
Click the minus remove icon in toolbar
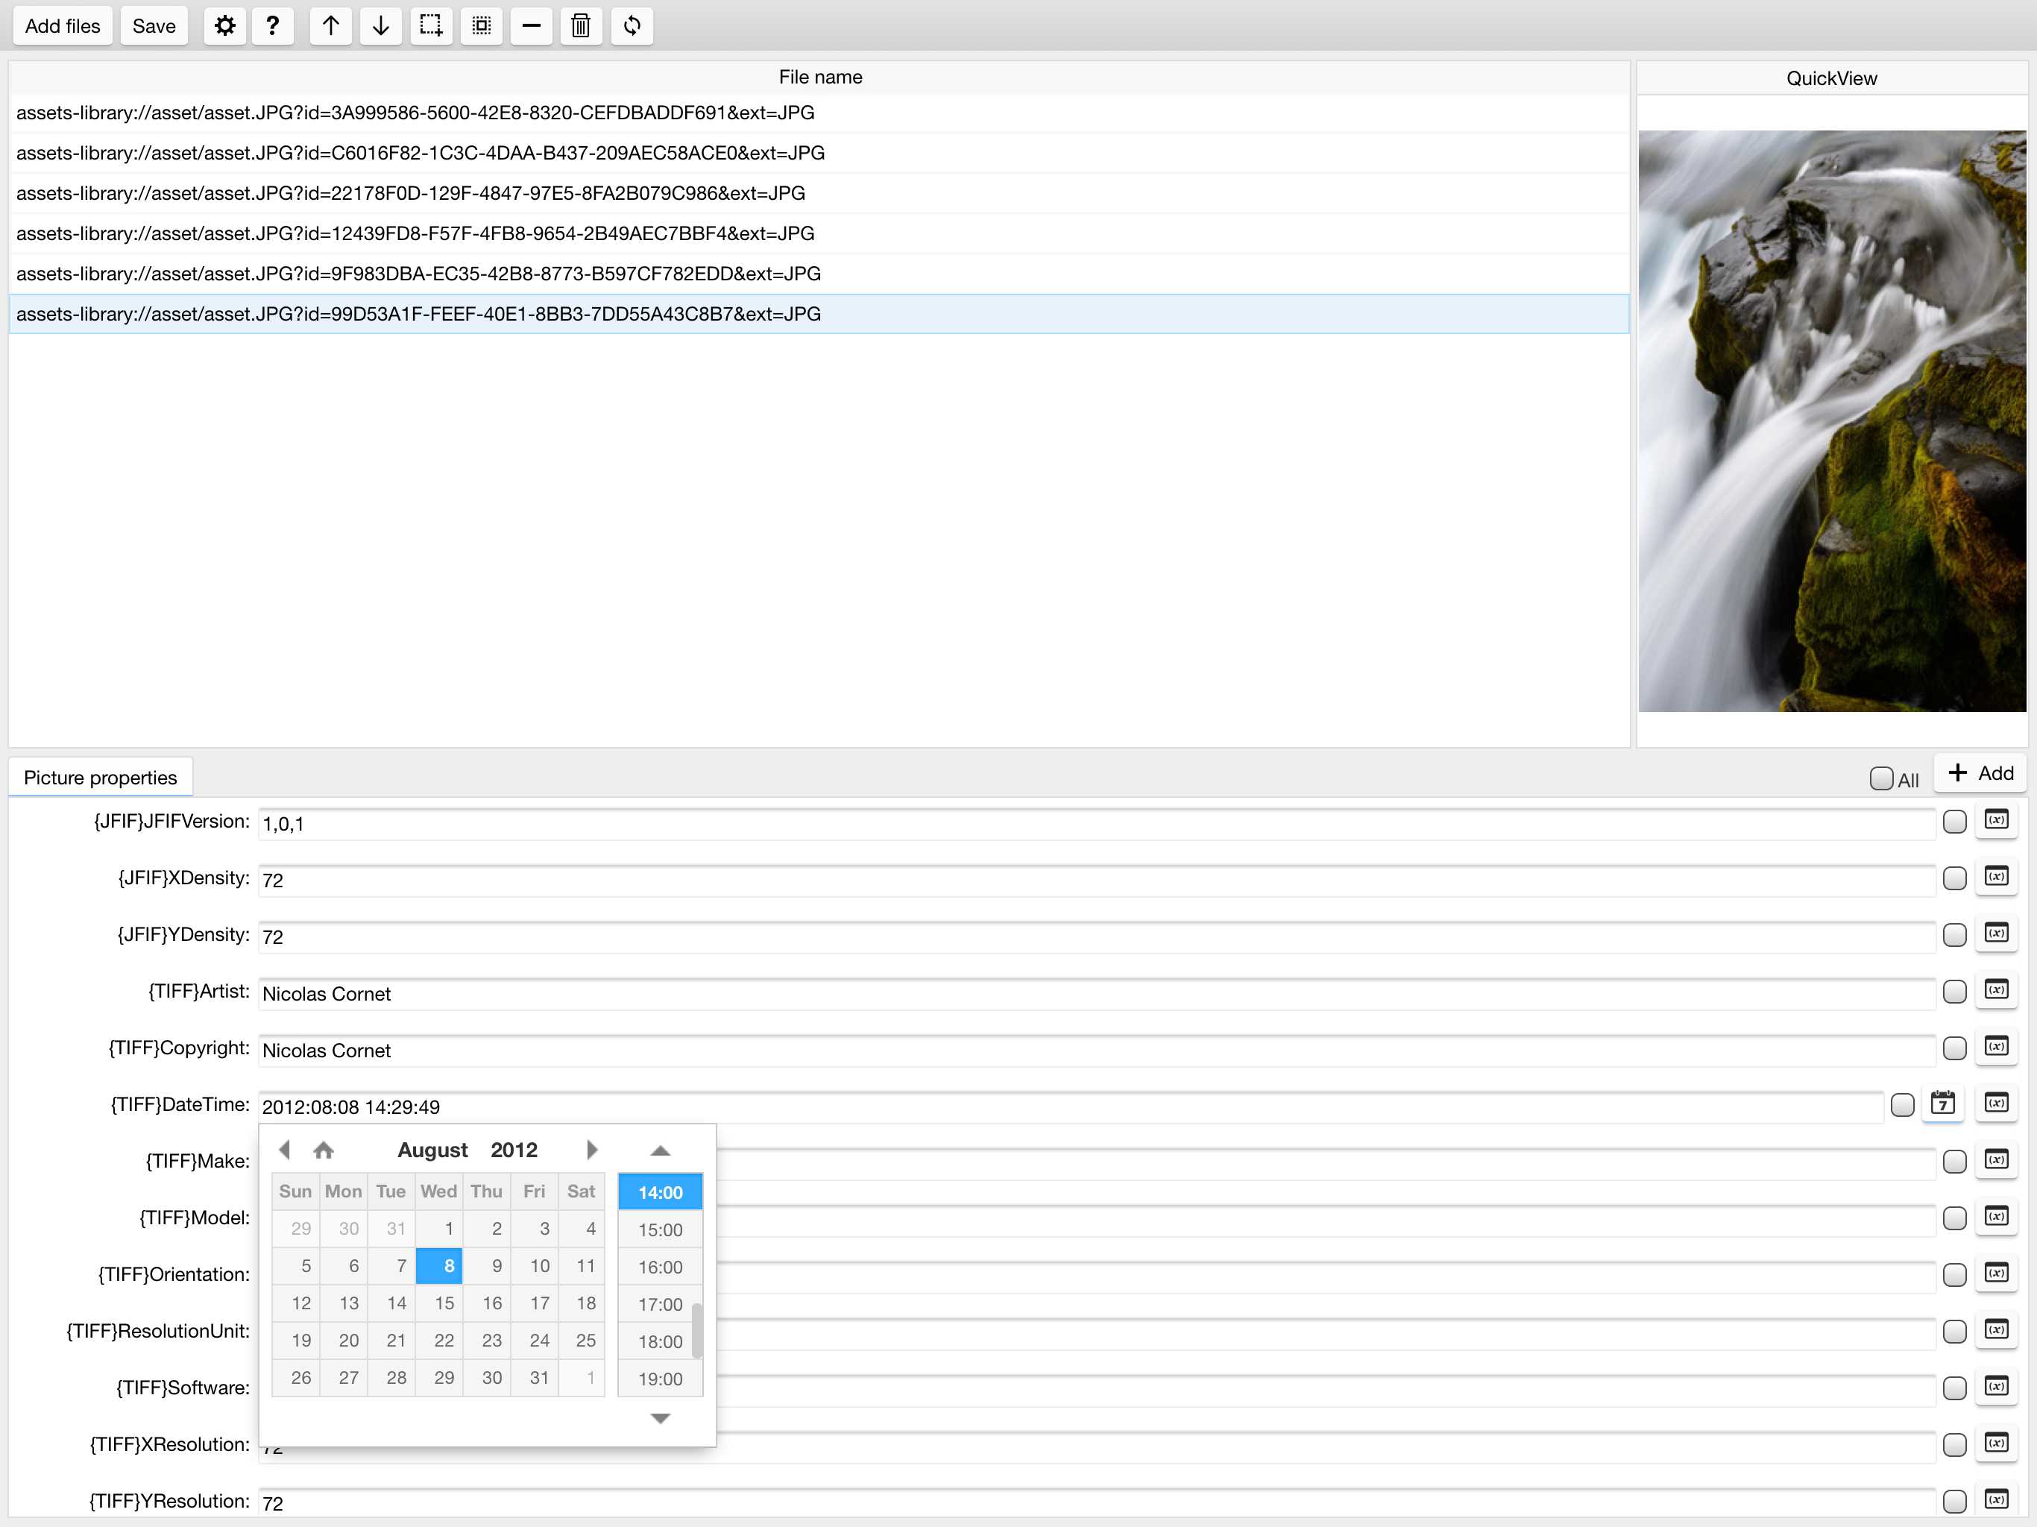point(530,26)
